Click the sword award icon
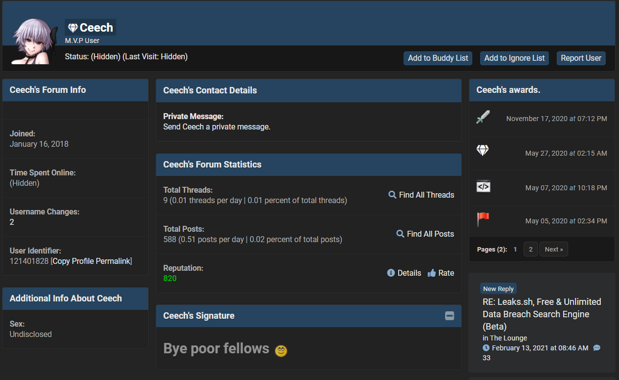The image size is (619, 380). coord(483,118)
